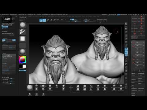Click the BPR render icon atop right shelf
This screenshot has width=147, height=110.
click(x=126, y=24)
